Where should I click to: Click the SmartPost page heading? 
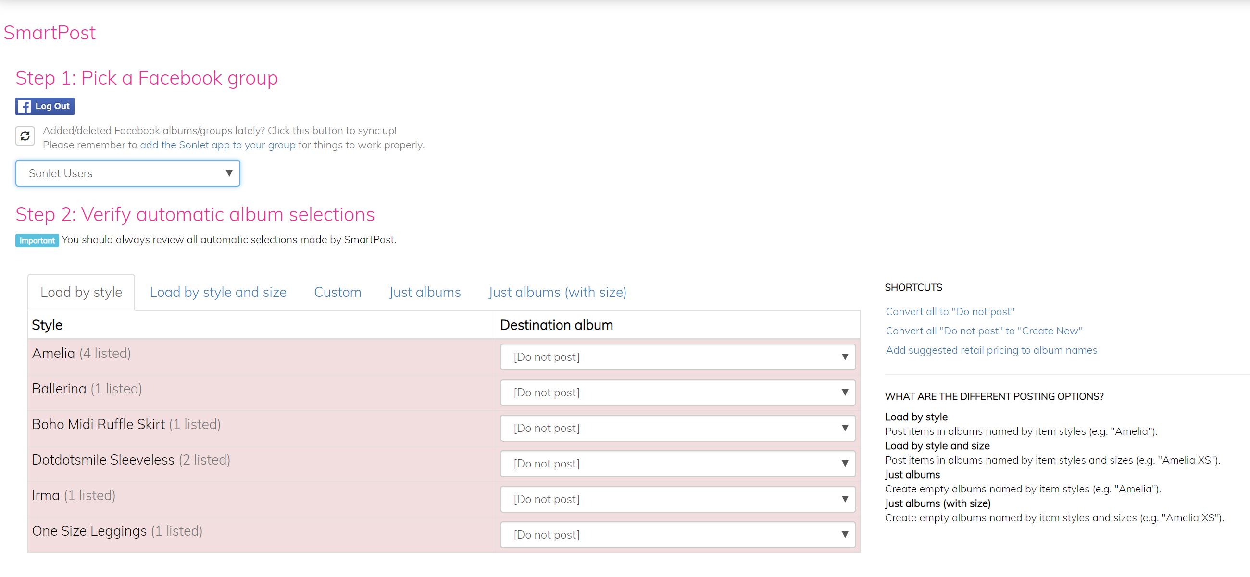click(x=50, y=33)
